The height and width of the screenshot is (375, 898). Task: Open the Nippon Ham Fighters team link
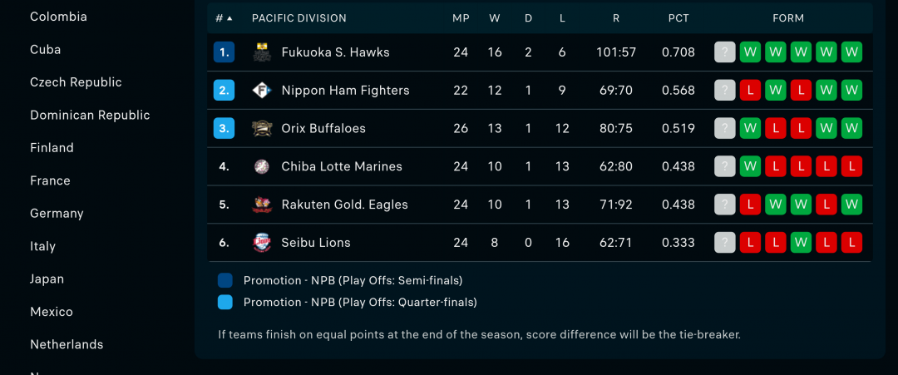click(x=345, y=91)
